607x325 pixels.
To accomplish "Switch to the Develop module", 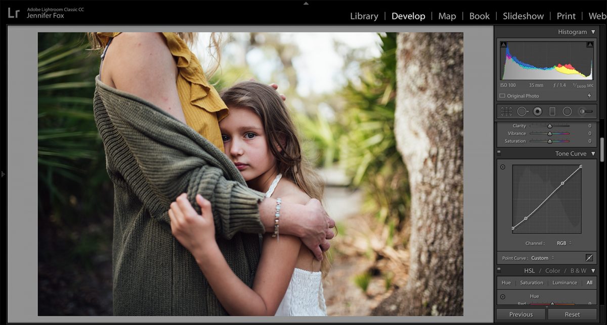I will coord(408,16).
